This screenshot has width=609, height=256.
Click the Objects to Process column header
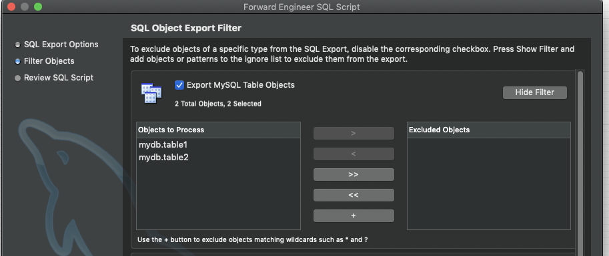[x=218, y=130]
